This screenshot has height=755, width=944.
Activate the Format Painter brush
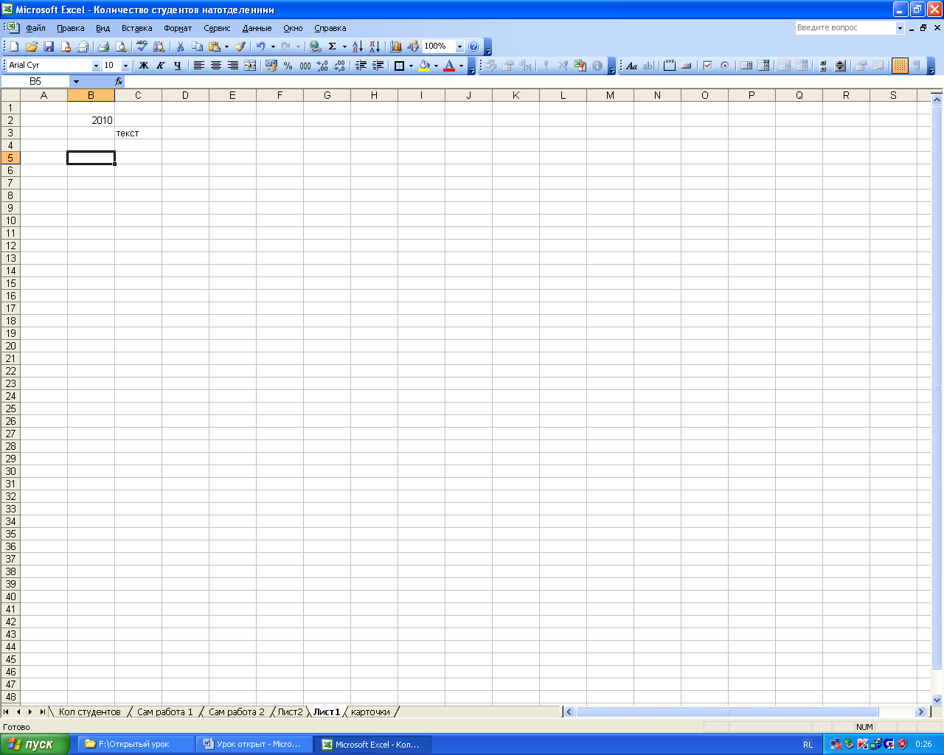point(240,46)
